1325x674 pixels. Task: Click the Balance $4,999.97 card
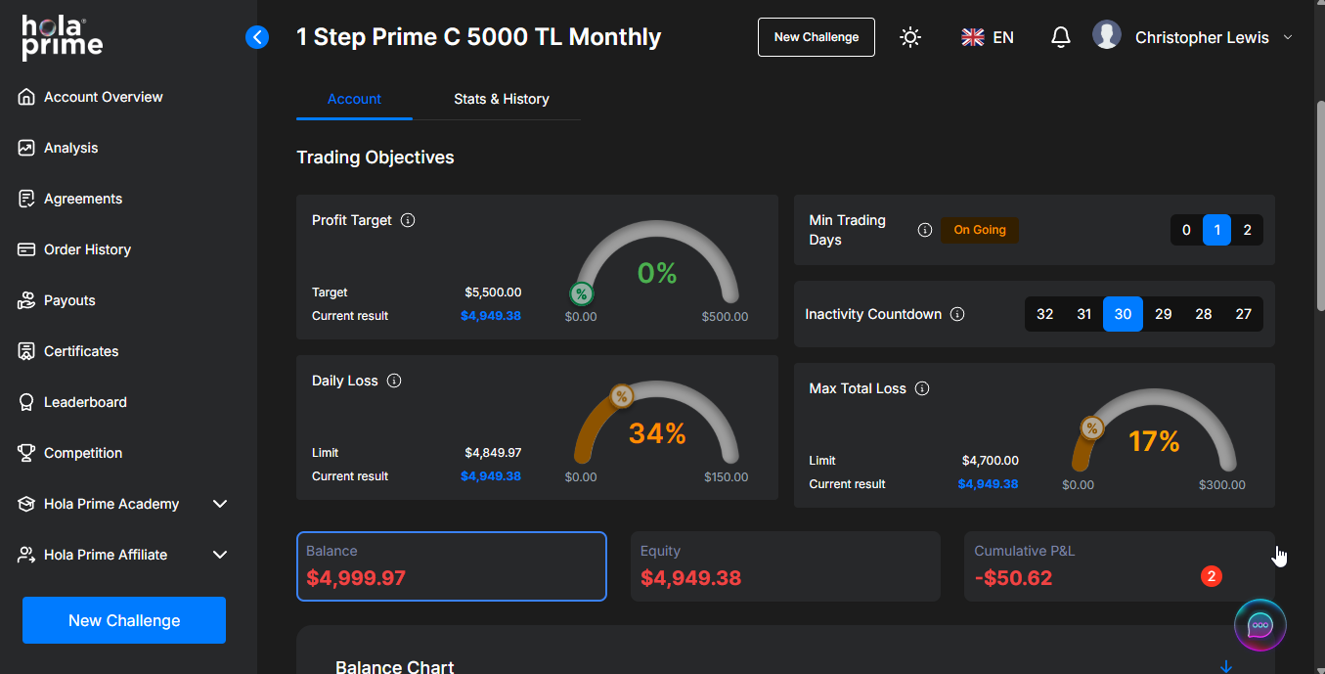tap(452, 566)
